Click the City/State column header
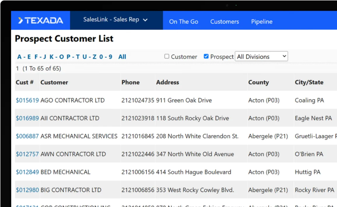This screenshot has height=207, width=337. (x=309, y=82)
